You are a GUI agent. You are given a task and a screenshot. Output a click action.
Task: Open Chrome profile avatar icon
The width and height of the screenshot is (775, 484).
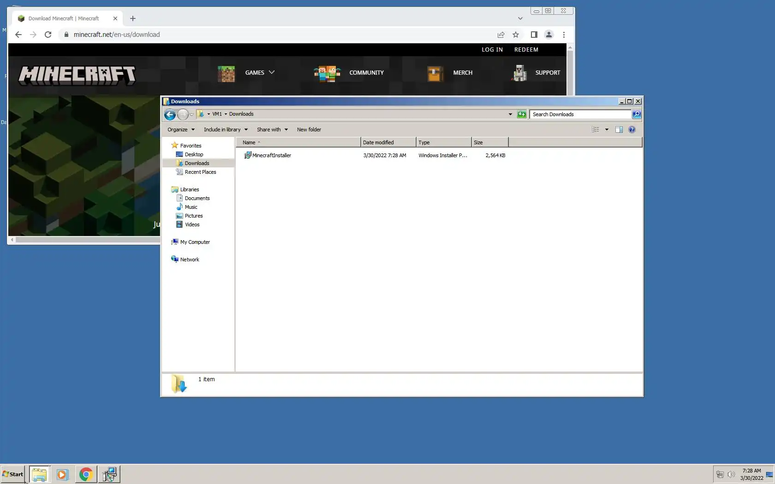click(x=549, y=35)
